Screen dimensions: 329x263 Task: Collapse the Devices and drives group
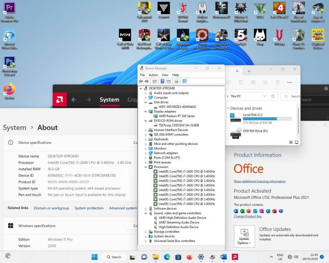point(228,108)
